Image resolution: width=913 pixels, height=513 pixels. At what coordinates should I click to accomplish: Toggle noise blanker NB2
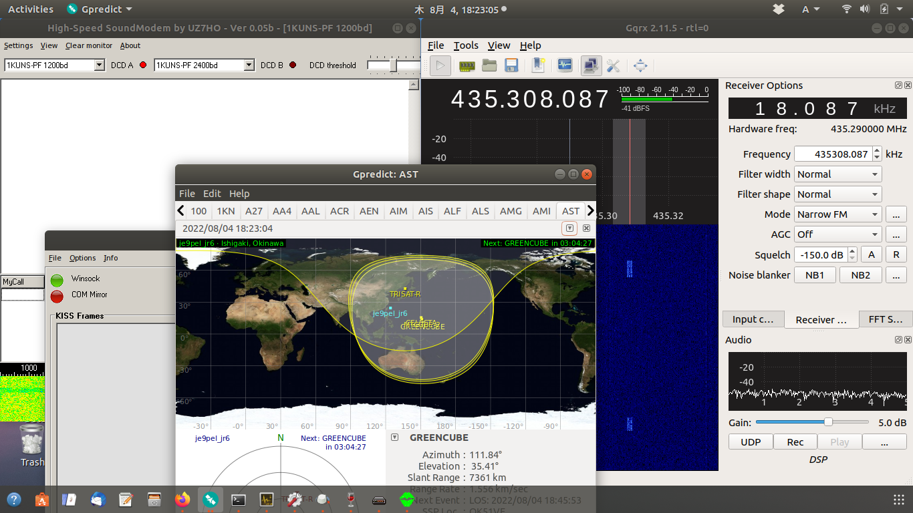pyautogui.click(x=861, y=275)
